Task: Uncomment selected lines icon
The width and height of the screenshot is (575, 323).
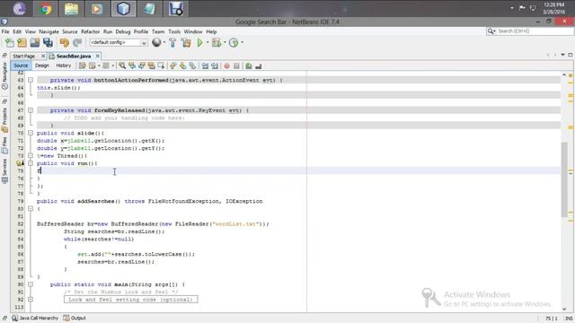Action: [x=258, y=65]
